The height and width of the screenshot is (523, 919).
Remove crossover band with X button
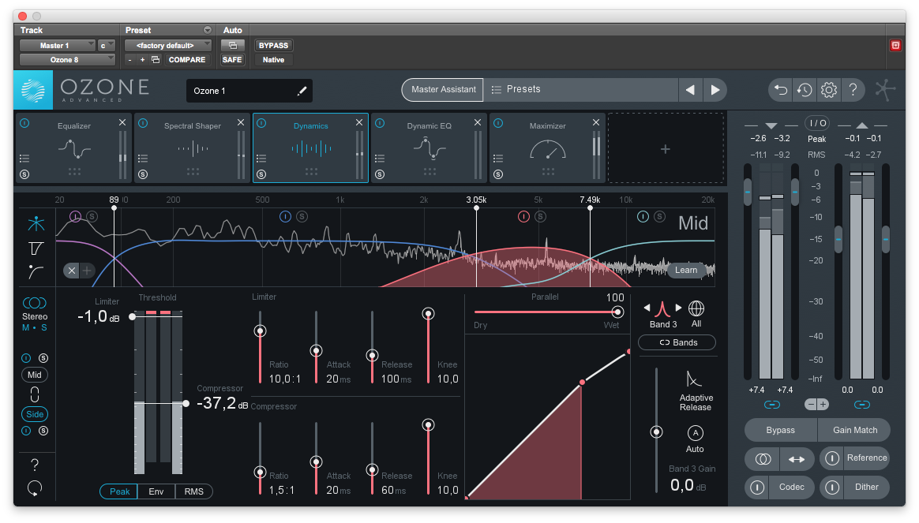click(72, 271)
